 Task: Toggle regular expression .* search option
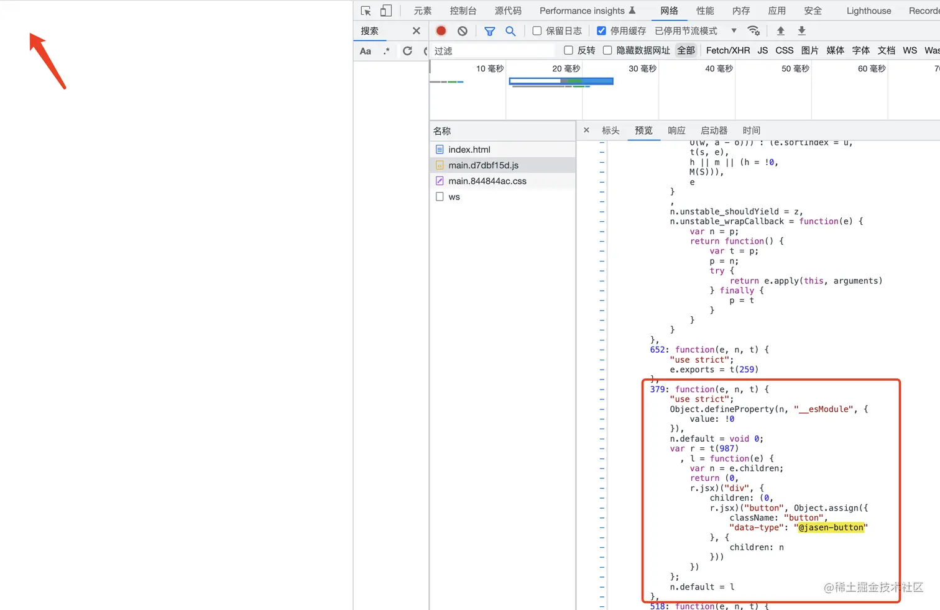386,51
